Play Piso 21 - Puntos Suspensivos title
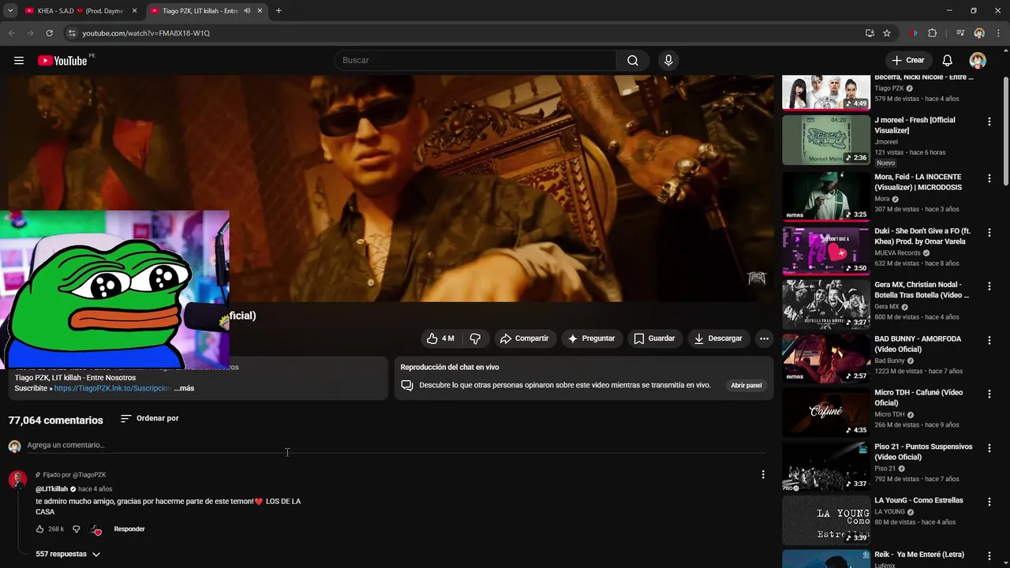This screenshot has height=568, width=1010. [x=923, y=452]
